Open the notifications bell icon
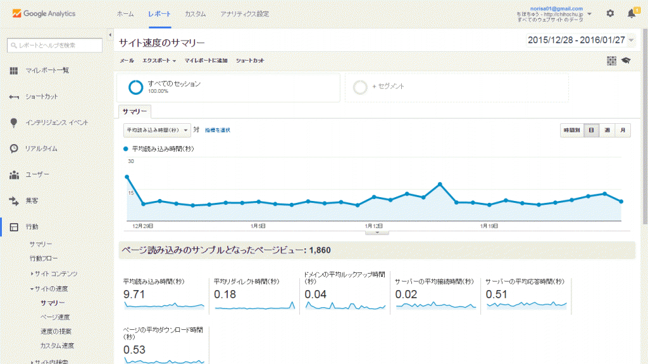The height and width of the screenshot is (364, 648). [x=631, y=13]
